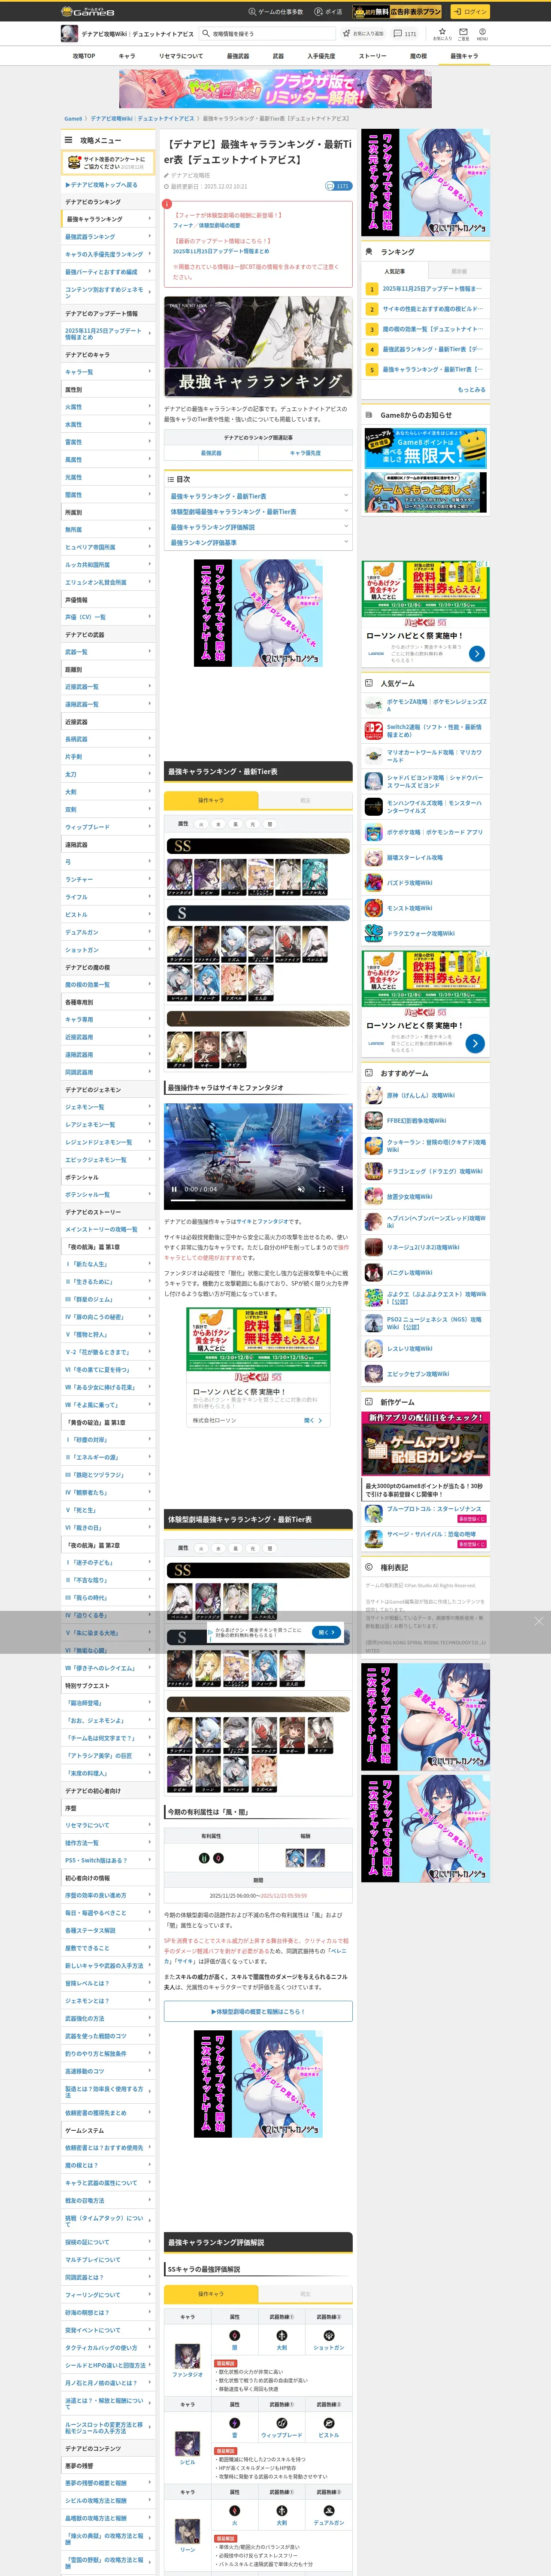The width and height of the screenshot is (551, 2576).
Task: Open ダフネ in the first A tier
Action: coord(179,1051)
